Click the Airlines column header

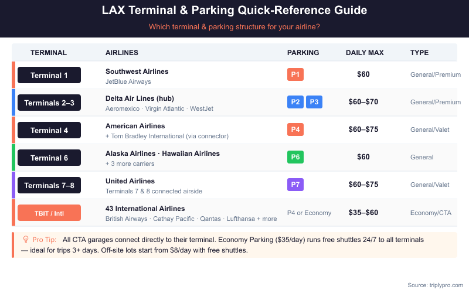tap(122, 53)
